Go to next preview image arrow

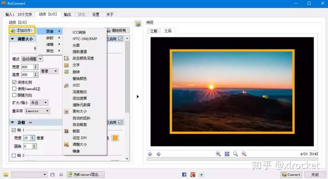pos(159,154)
